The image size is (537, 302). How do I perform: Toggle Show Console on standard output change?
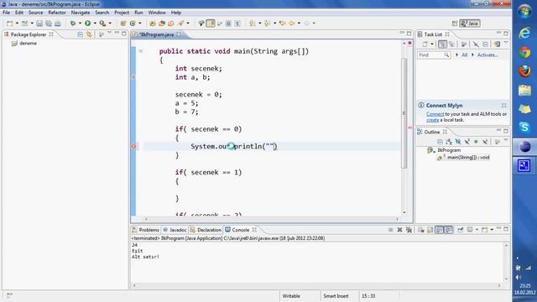(440, 230)
